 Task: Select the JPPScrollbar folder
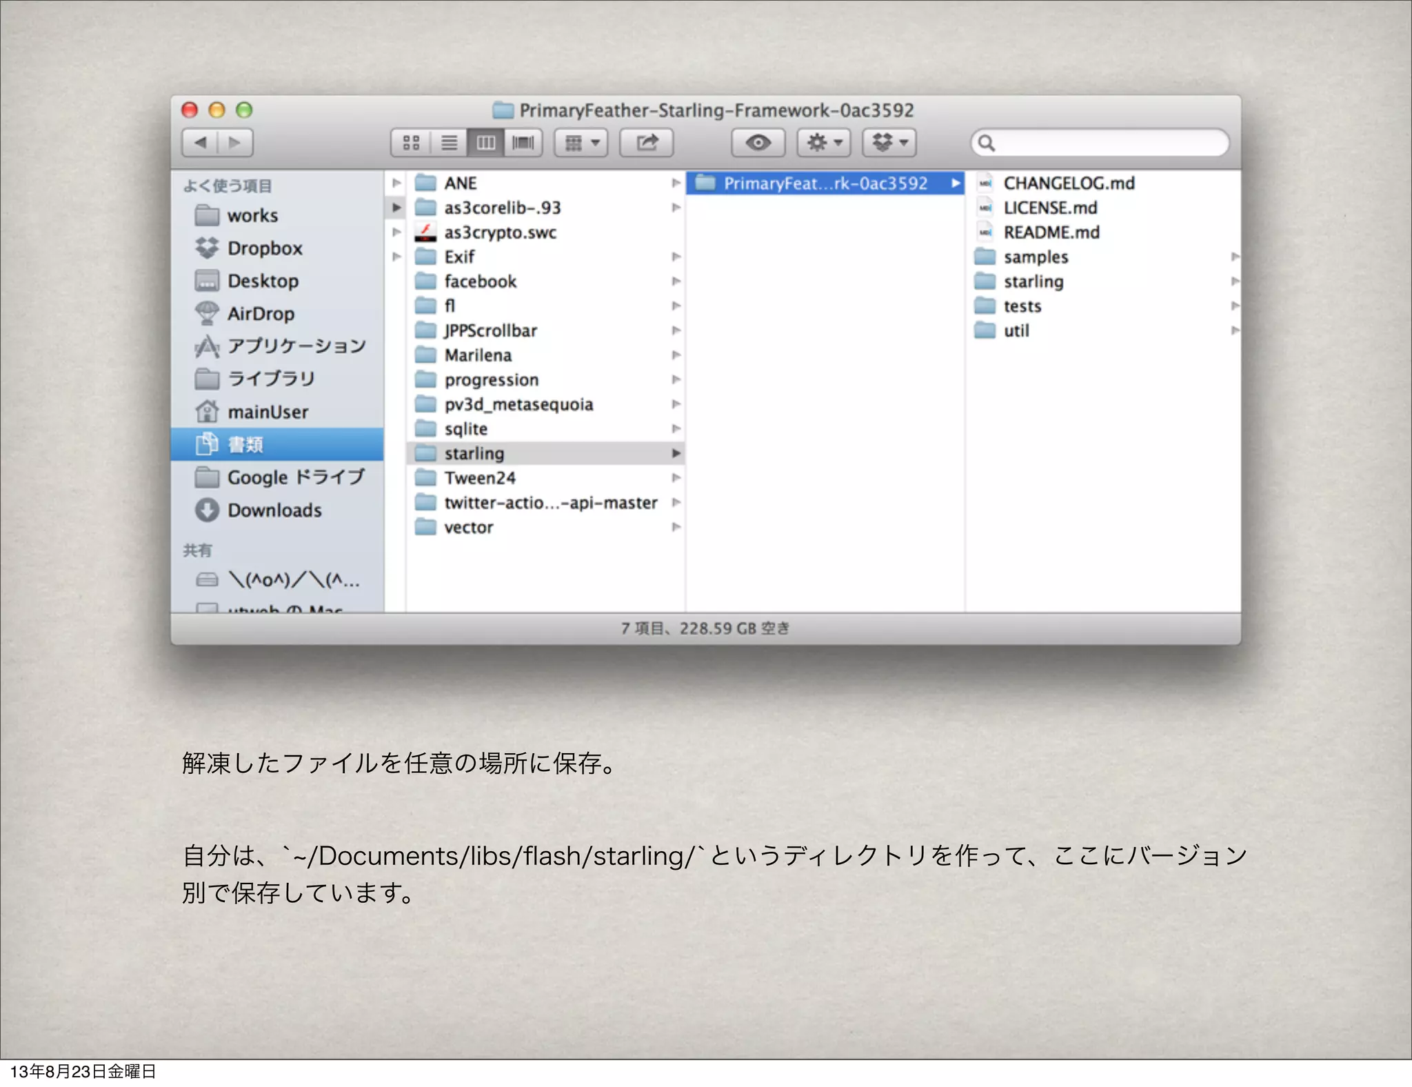pos(545,330)
